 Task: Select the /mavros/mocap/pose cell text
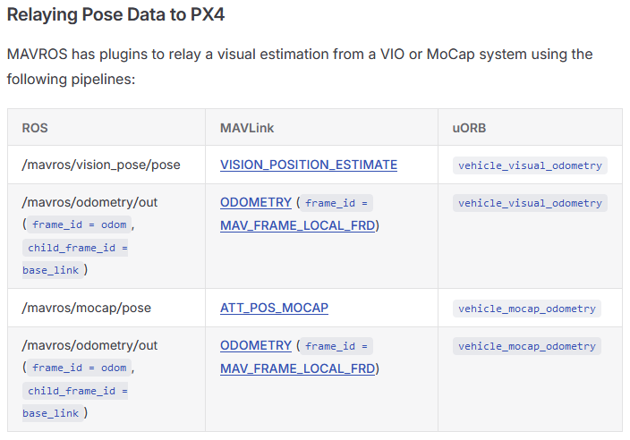87,308
